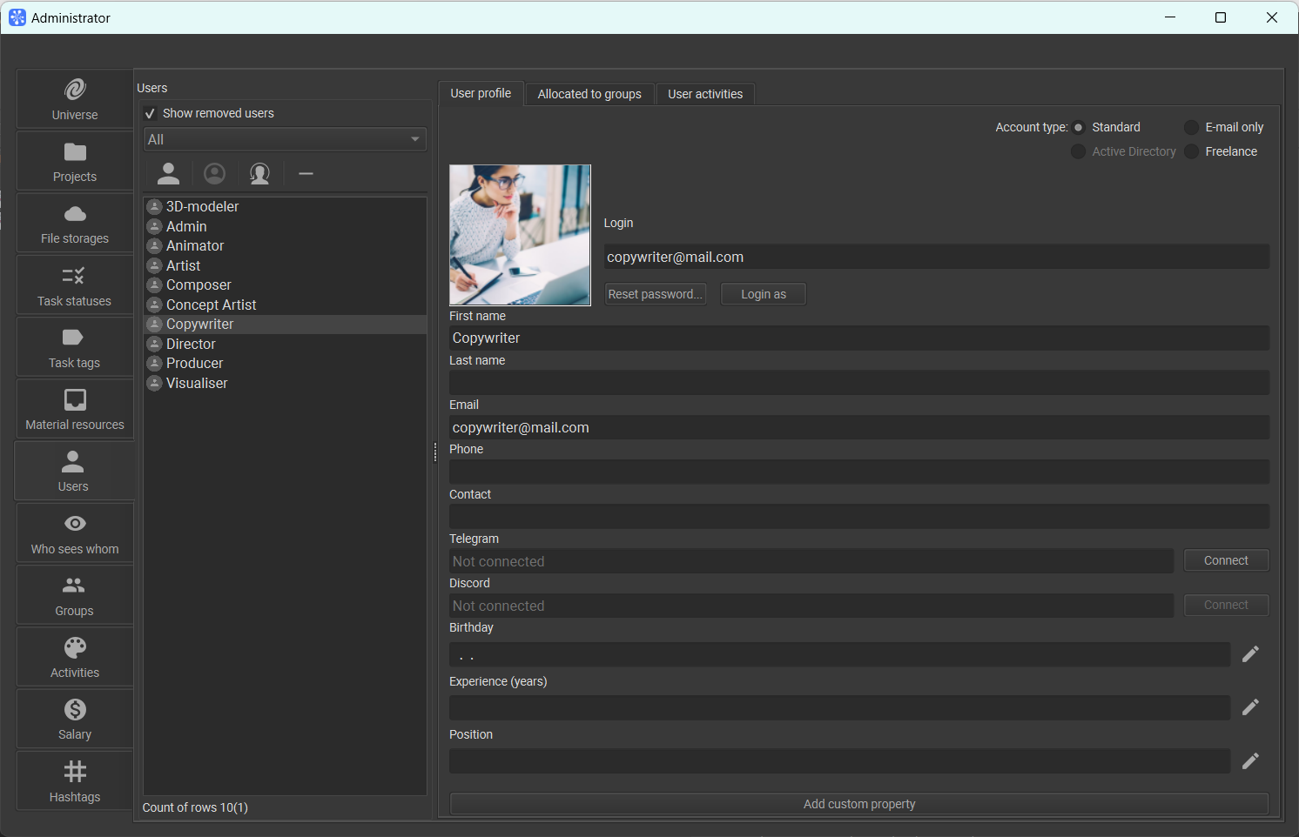This screenshot has width=1299, height=837.
Task: Click the Experience (years) field
Action: point(839,707)
